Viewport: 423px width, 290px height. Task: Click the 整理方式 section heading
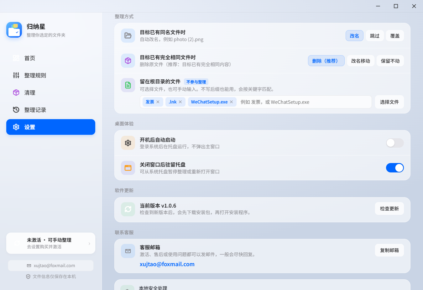[124, 16]
